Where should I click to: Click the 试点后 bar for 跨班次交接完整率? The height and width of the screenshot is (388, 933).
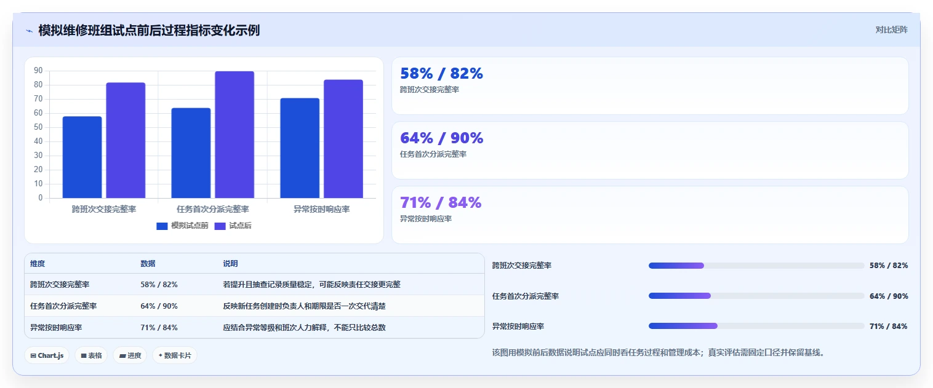point(126,140)
